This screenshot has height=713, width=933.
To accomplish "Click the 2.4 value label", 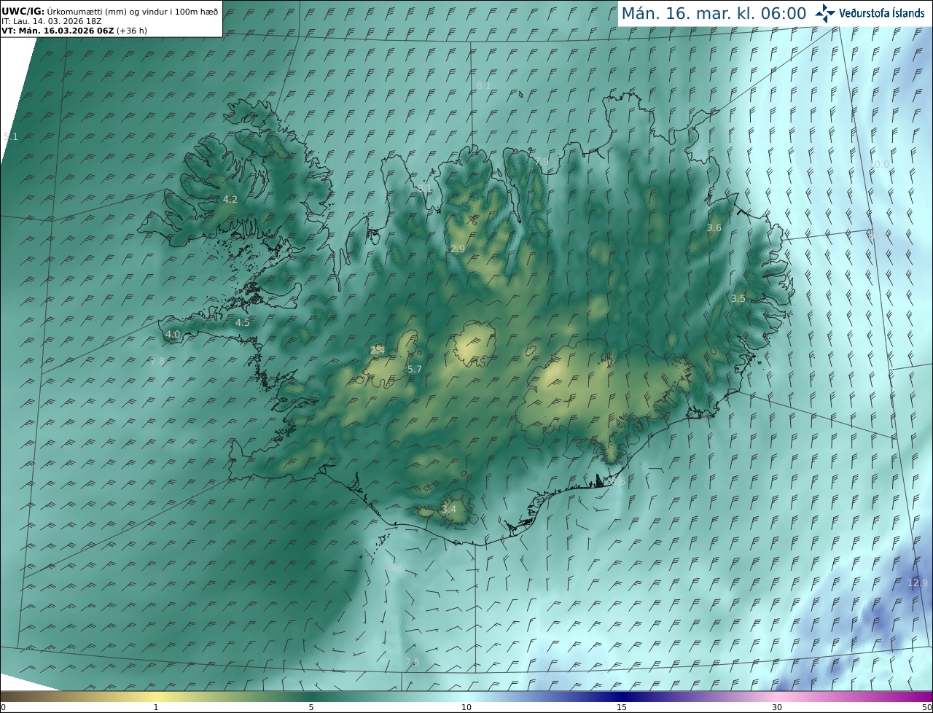I will [378, 350].
